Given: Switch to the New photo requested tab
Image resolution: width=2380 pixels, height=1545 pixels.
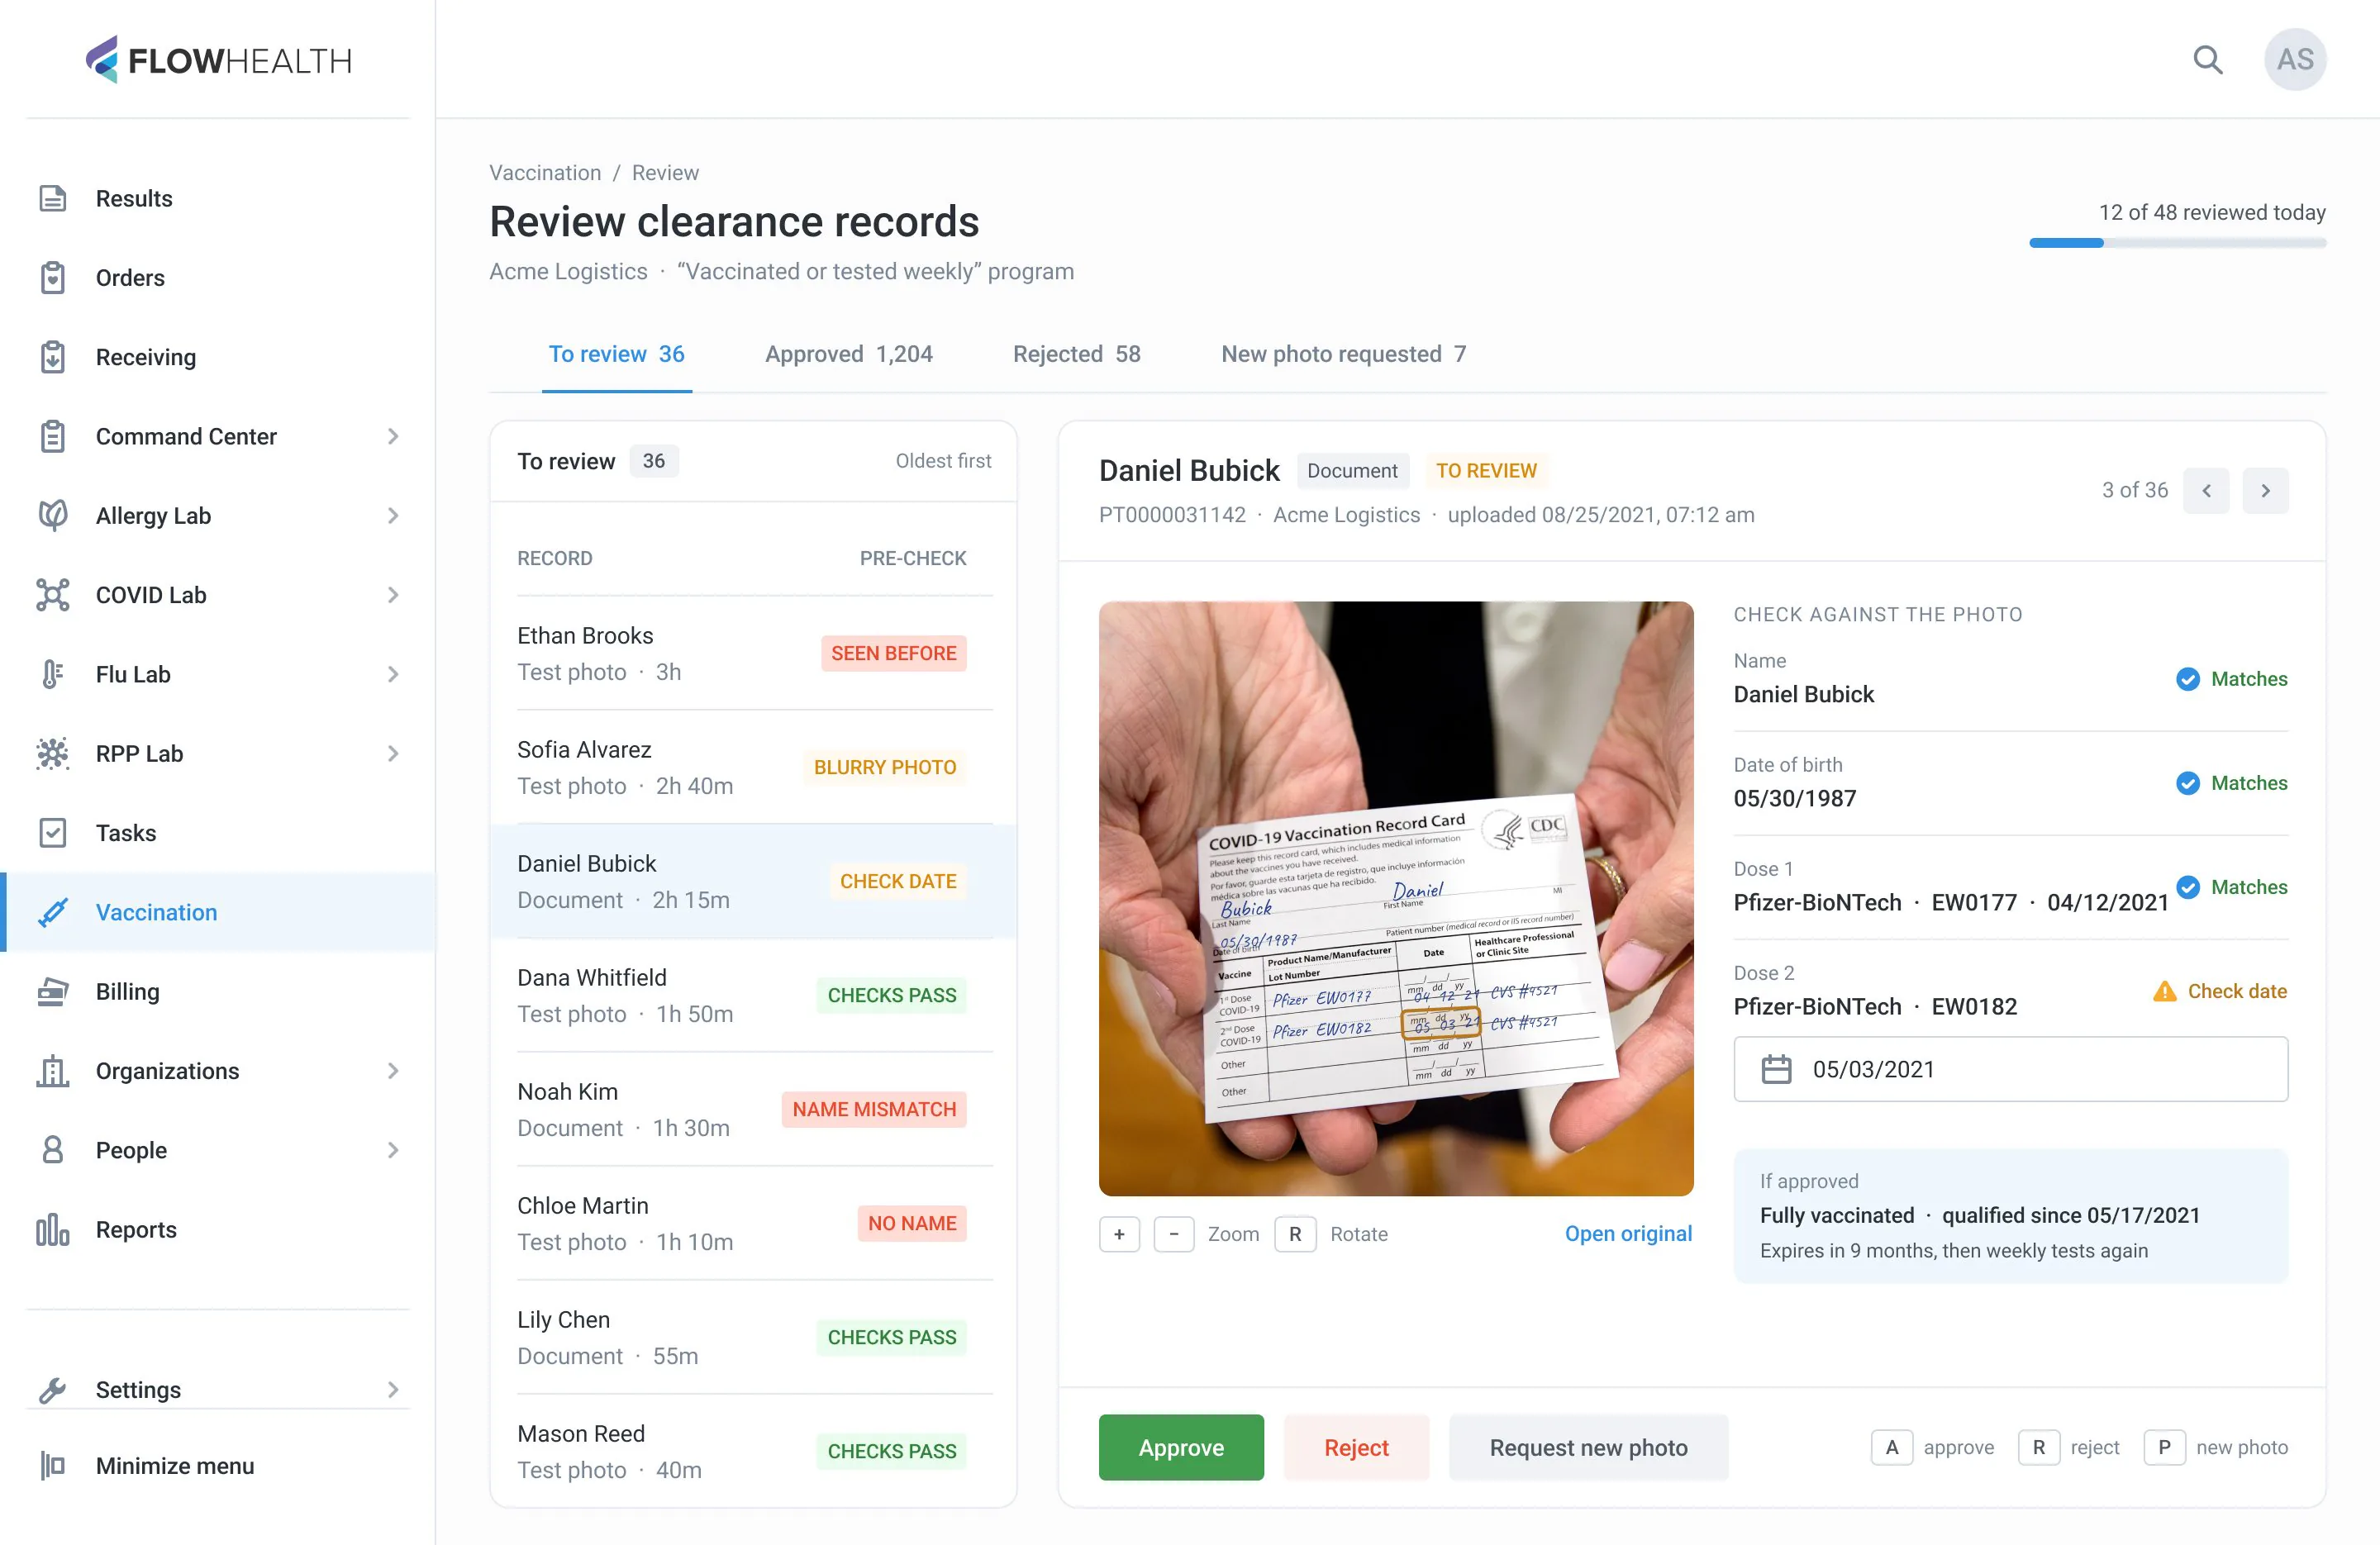Looking at the screenshot, I should tap(1344, 354).
